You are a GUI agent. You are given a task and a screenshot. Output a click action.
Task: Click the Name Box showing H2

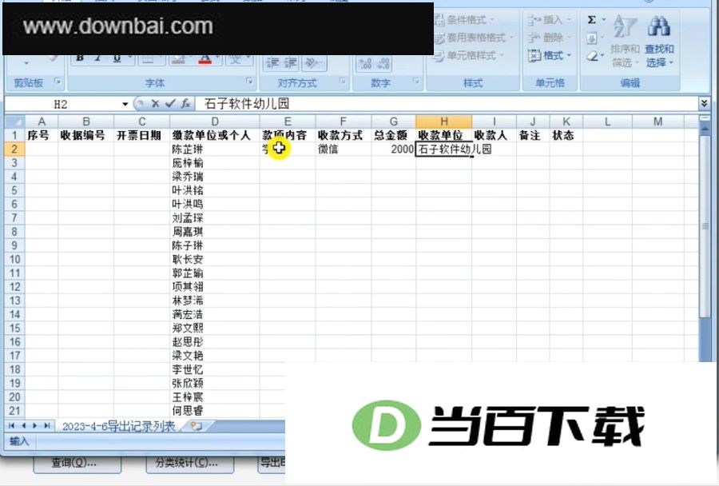point(62,104)
